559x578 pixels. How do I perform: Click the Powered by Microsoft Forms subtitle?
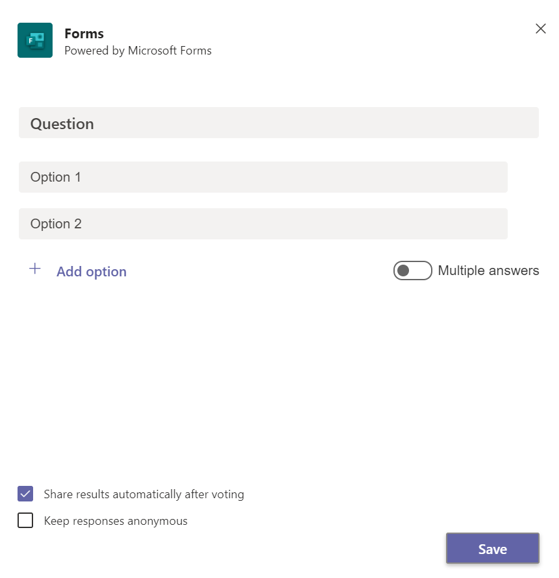pos(138,51)
